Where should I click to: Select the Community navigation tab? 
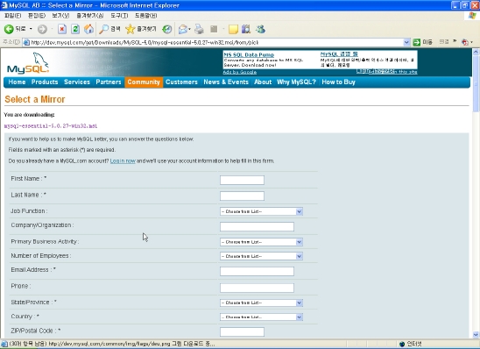pos(144,82)
